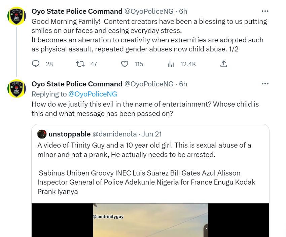The image size is (286, 237).
Task: Click the 6h timestamp on first tweet
Action: [183, 11]
